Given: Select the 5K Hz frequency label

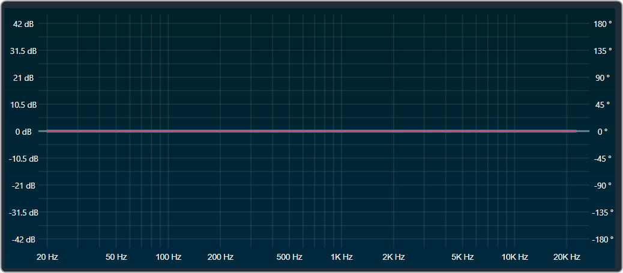Looking at the screenshot, I should [x=463, y=257].
